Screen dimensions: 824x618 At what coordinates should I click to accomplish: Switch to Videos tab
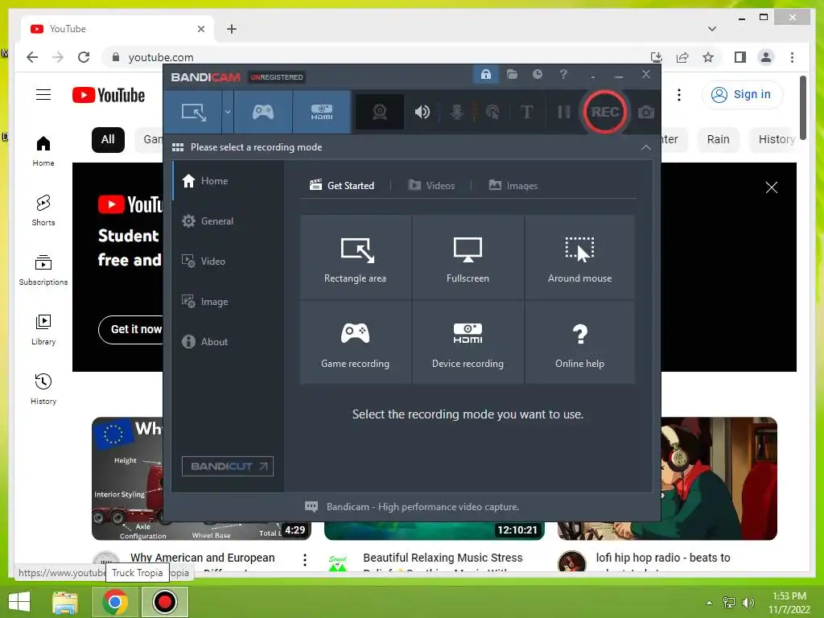(431, 186)
